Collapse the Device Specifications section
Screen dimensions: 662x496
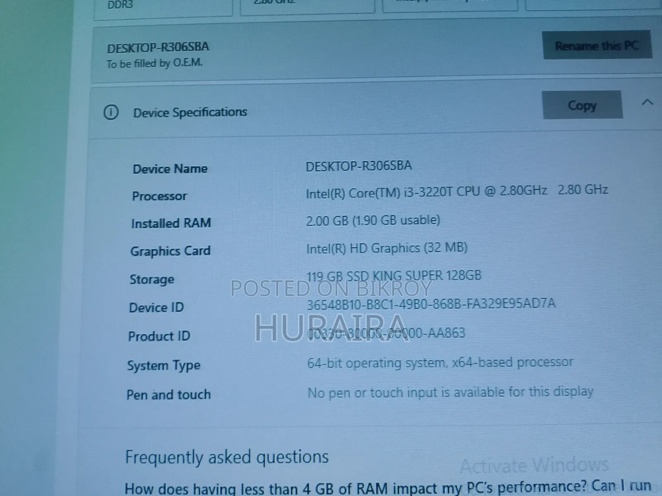coord(647,102)
